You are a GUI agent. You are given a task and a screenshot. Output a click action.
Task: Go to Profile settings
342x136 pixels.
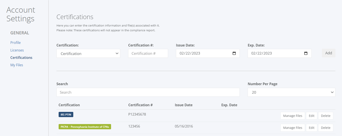click(x=15, y=43)
